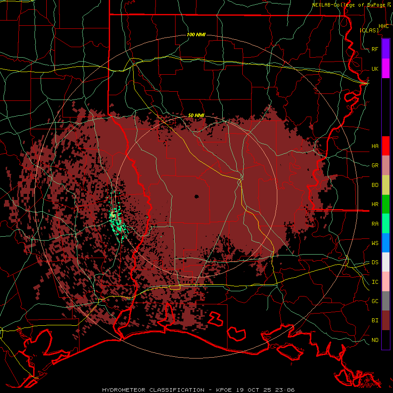
Task: Click the 'WS' legend label
Action: [x=375, y=243]
